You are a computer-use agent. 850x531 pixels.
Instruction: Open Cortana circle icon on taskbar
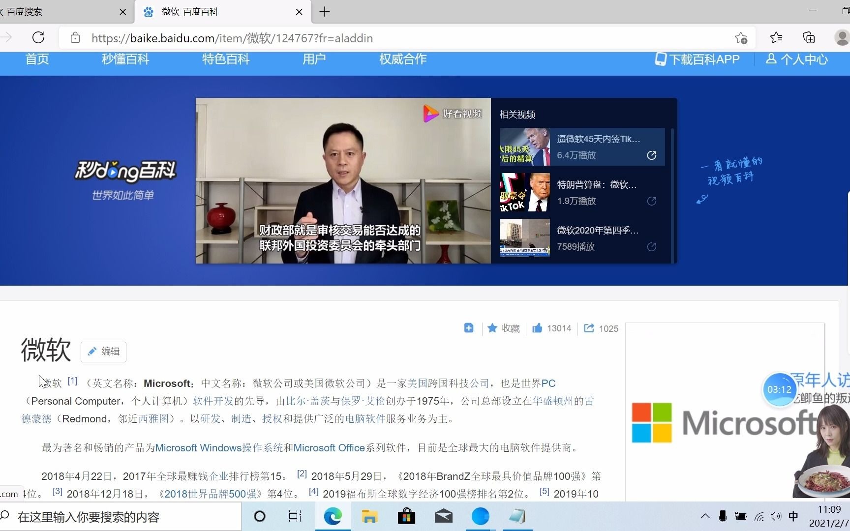(x=259, y=516)
